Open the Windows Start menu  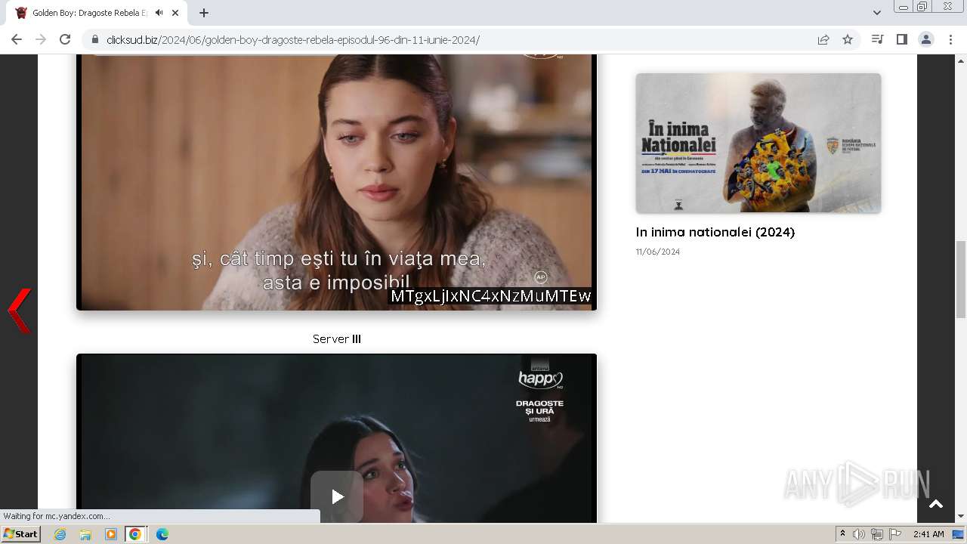21,534
